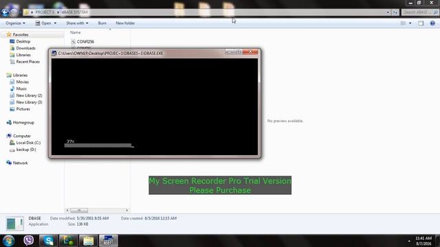Image resolution: width=440 pixels, height=247 pixels.
Task: Open Libraries under Favorites
Action: pyautogui.click(x=23, y=55)
